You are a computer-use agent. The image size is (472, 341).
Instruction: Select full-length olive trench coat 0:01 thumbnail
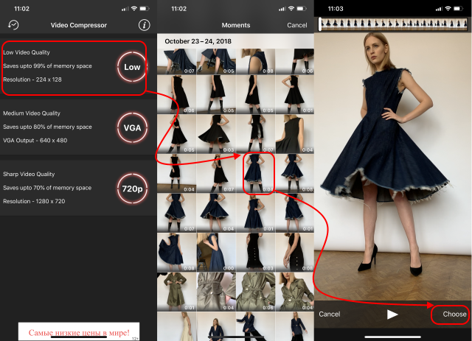(176, 292)
